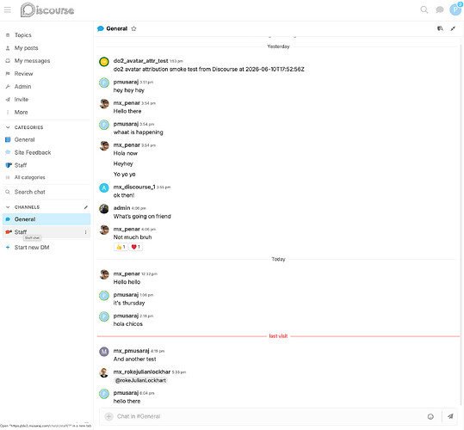Click the General channel title in header
This screenshot has width=464, height=430.
116,28
